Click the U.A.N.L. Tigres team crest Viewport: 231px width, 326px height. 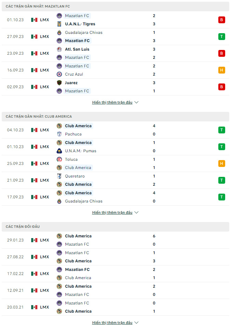(x=59, y=24)
